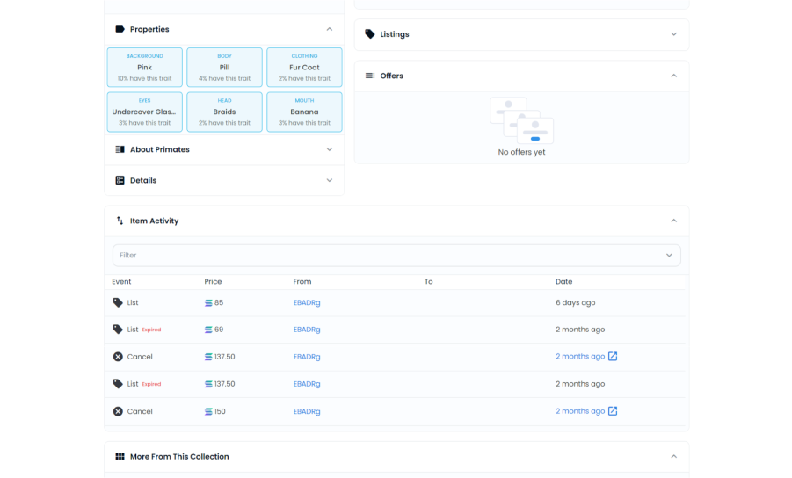The width and height of the screenshot is (792, 478).
Task: Open EBADRg link in Cancel 137.50 row
Action: point(307,357)
